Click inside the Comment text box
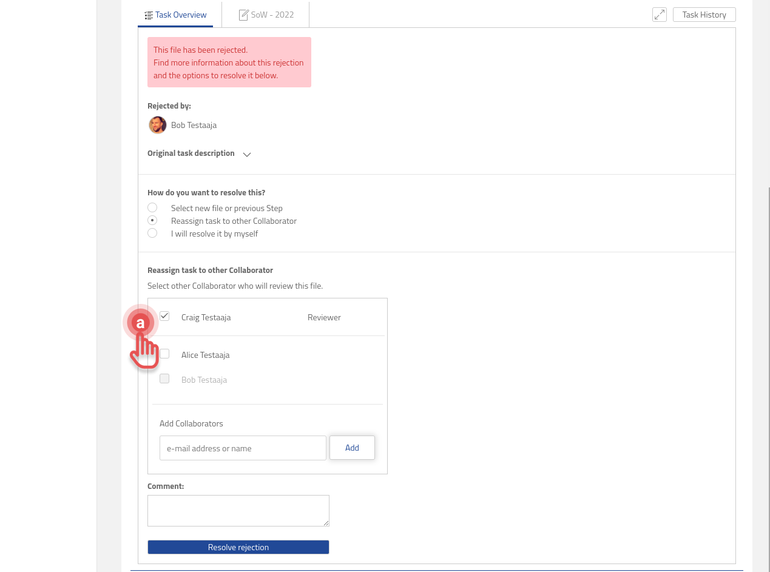The height and width of the screenshot is (572, 770). tap(238, 510)
